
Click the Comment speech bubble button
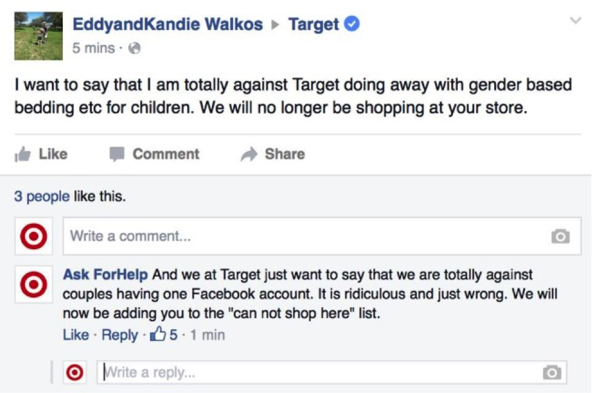click(x=155, y=154)
